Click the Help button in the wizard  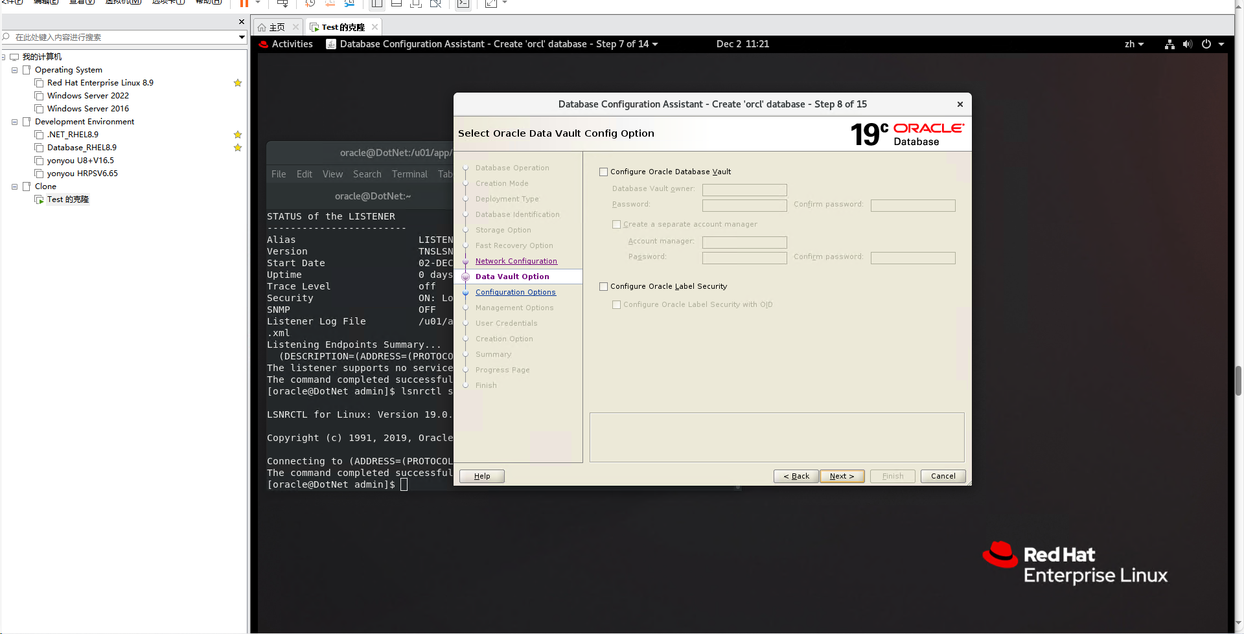coord(482,476)
